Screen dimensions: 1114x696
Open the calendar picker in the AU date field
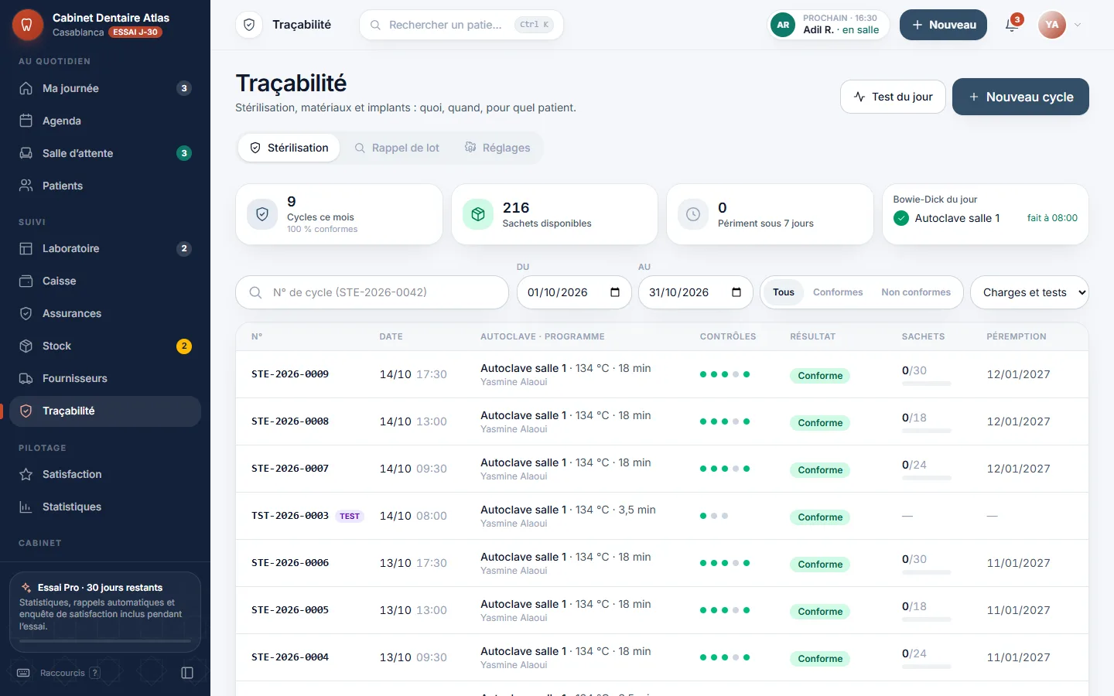[x=736, y=292]
